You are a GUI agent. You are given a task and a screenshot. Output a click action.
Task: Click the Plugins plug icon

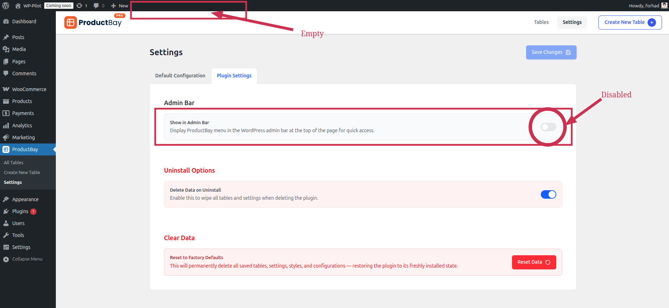coord(6,211)
